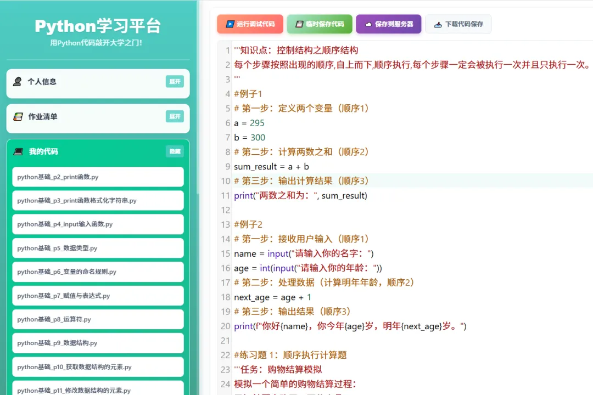Image resolution: width=593 pixels, height=395 pixels.
Task: Click the play icon on 运行调试代码
Action: pos(230,24)
